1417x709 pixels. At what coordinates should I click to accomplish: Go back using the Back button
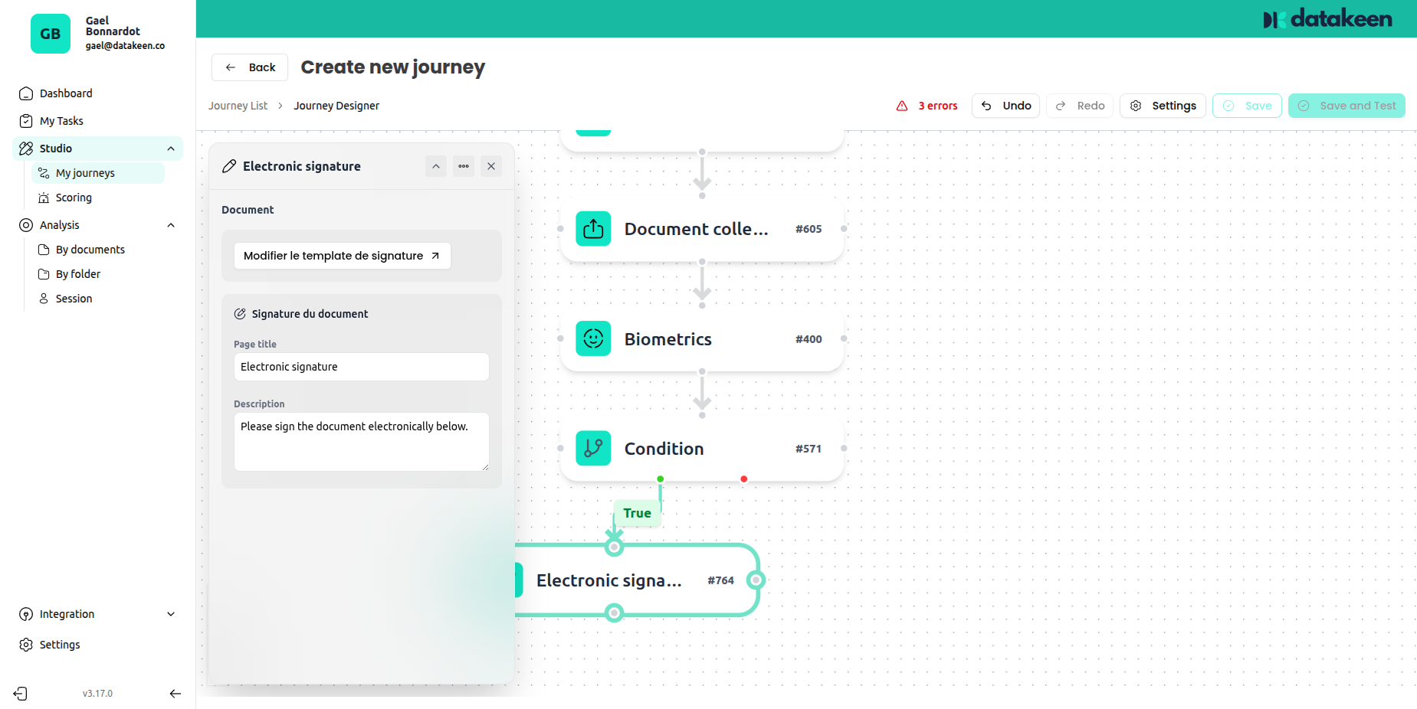(250, 67)
